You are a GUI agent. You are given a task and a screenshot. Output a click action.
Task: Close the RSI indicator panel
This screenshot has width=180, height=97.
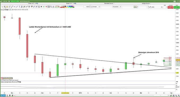pos(20,82)
